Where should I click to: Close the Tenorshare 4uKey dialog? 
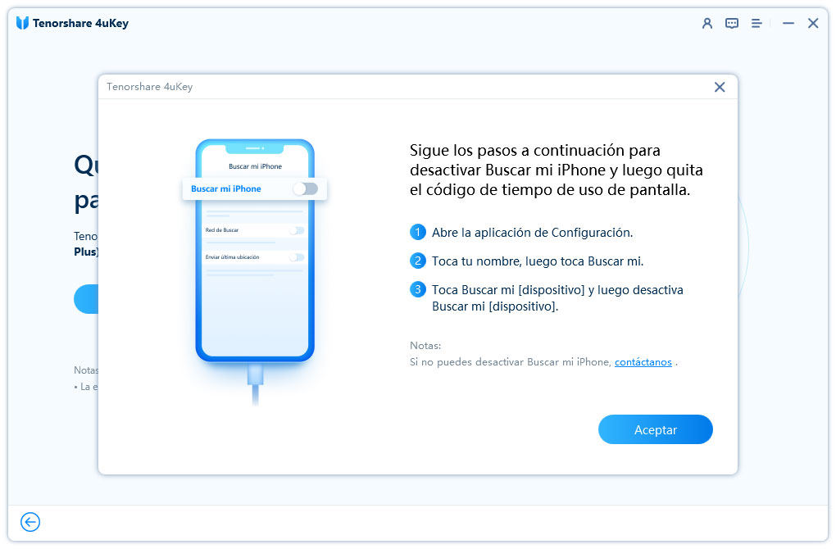720,87
